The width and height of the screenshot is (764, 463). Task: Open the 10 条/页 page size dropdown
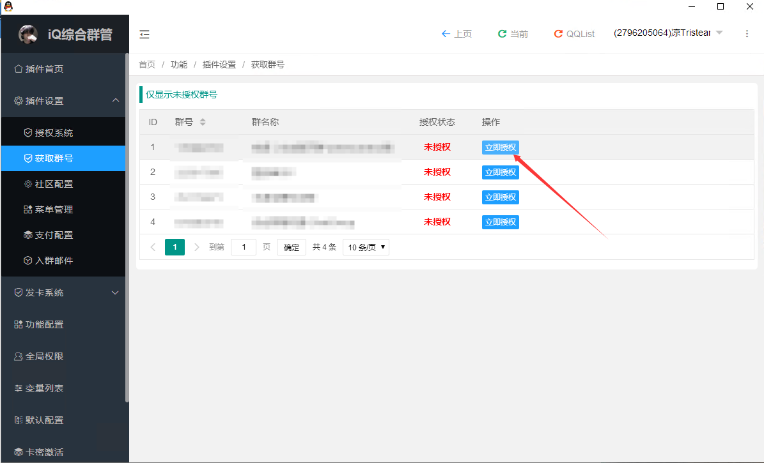coord(366,247)
